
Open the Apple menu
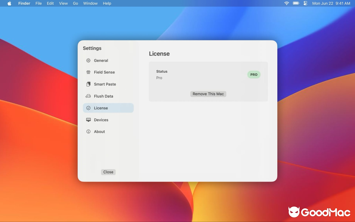pos(9,3)
